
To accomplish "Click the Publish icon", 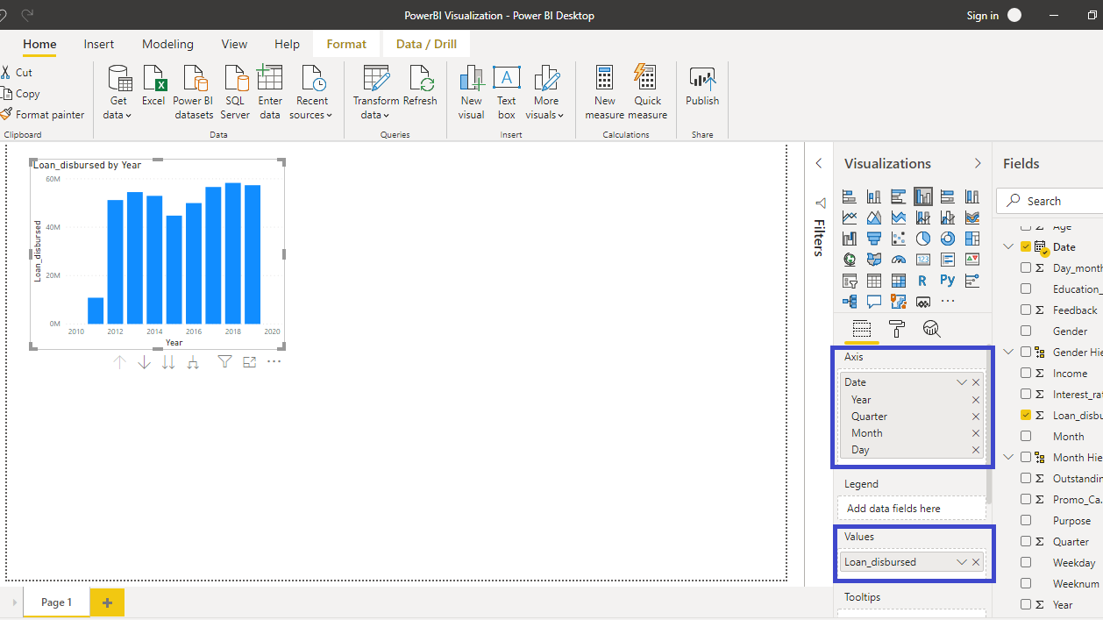I will click(701, 90).
